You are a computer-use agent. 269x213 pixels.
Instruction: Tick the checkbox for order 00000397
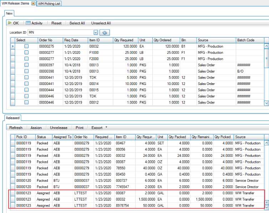click(26, 65)
